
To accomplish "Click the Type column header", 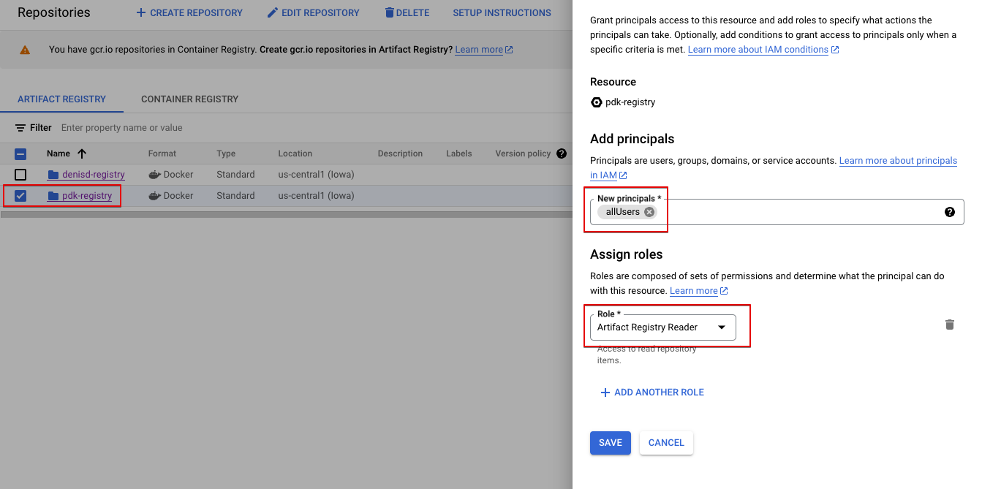I will [x=226, y=153].
